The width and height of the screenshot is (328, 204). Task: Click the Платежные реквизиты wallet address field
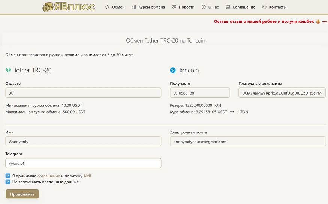(282, 93)
